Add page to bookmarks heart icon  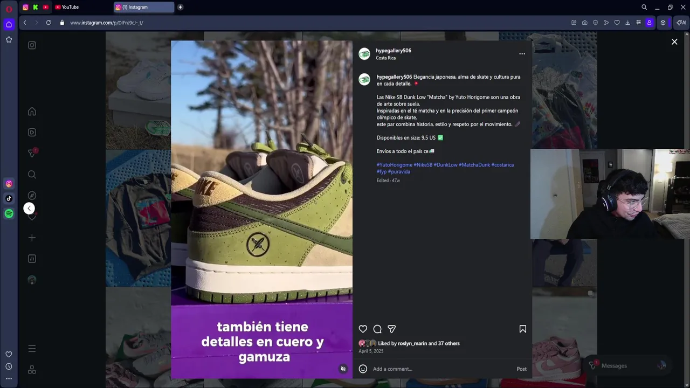617,23
